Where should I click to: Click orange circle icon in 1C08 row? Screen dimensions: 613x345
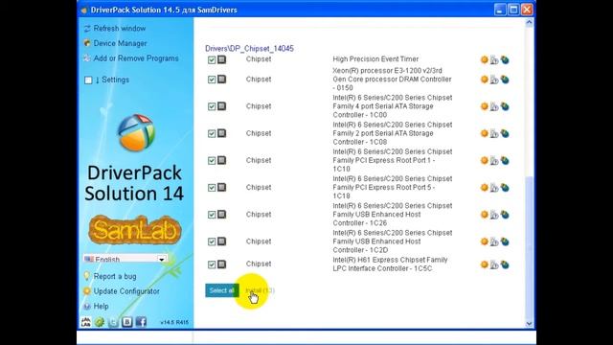click(x=484, y=133)
